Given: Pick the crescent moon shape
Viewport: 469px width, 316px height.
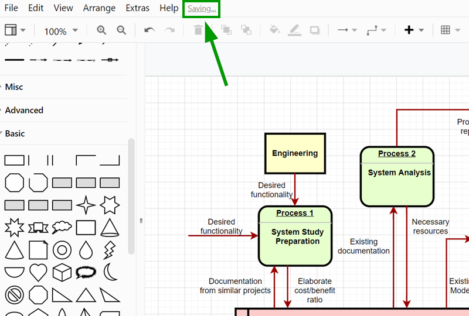Looking at the screenshot, I should pos(110,272).
